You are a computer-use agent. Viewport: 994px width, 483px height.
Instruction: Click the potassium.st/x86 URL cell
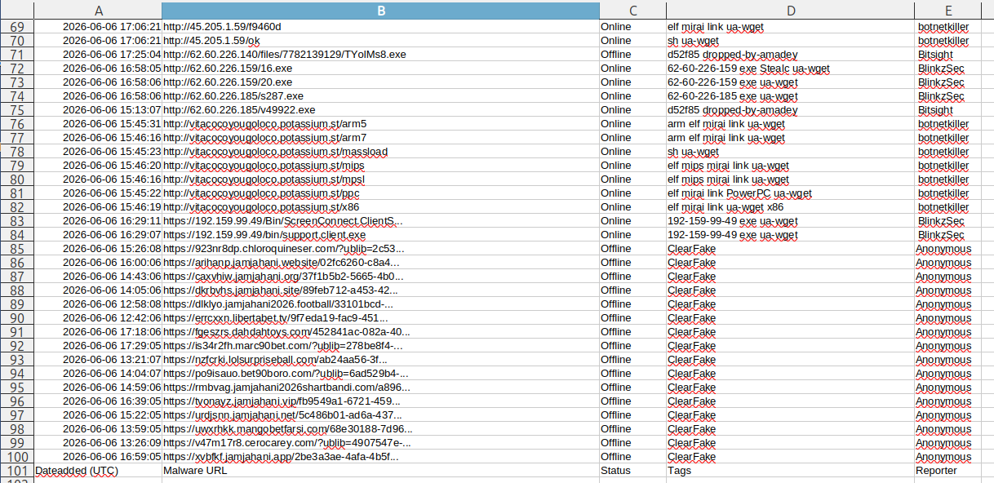(380, 207)
